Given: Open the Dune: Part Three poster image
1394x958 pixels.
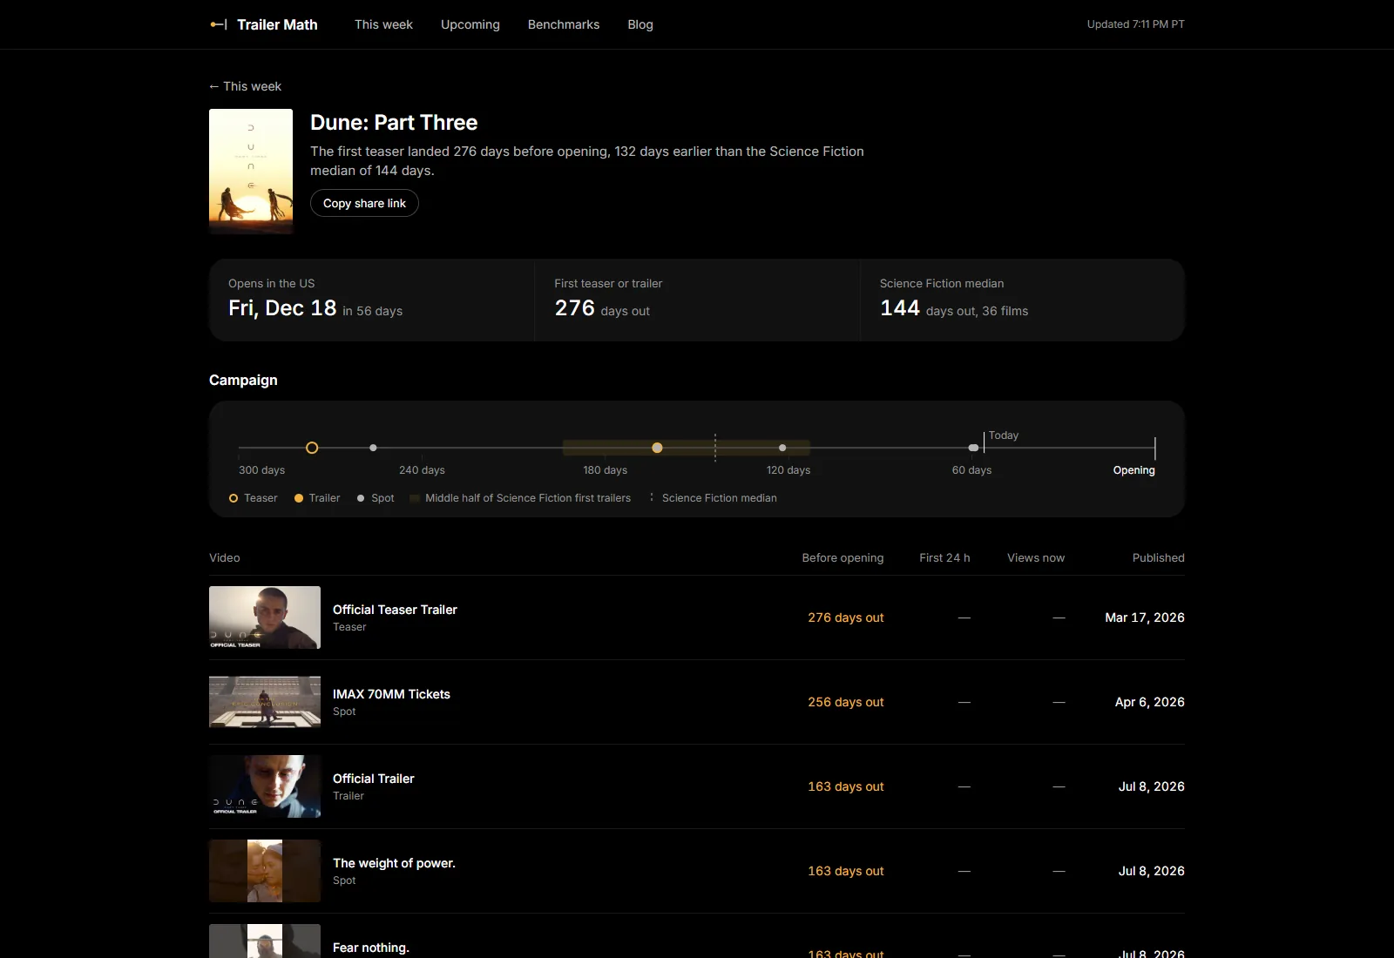Looking at the screenshot, I should 251,172.
